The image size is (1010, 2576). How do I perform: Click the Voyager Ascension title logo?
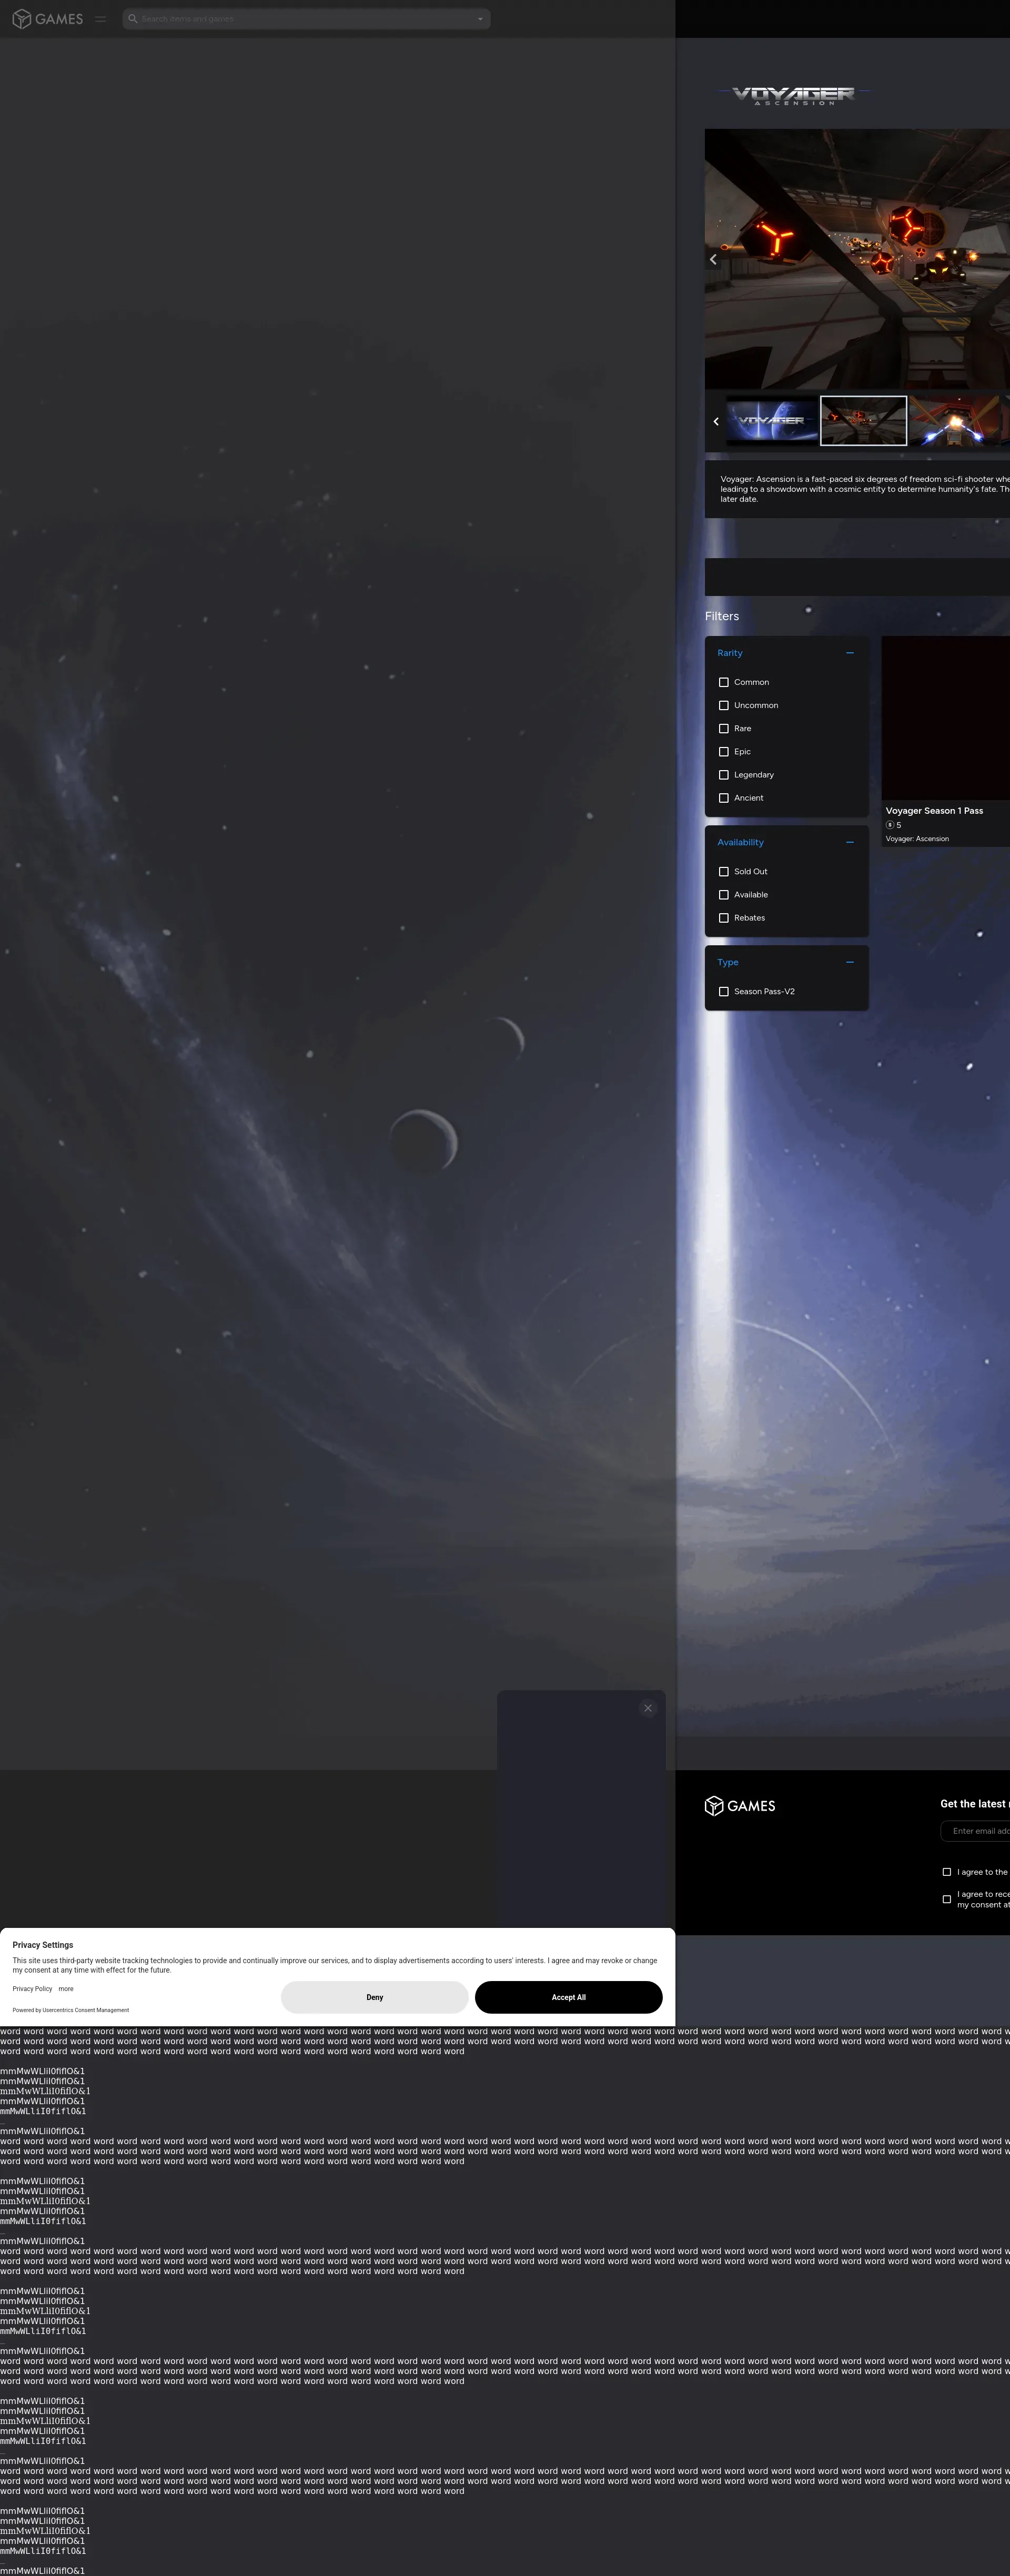[x=794, y=95]
